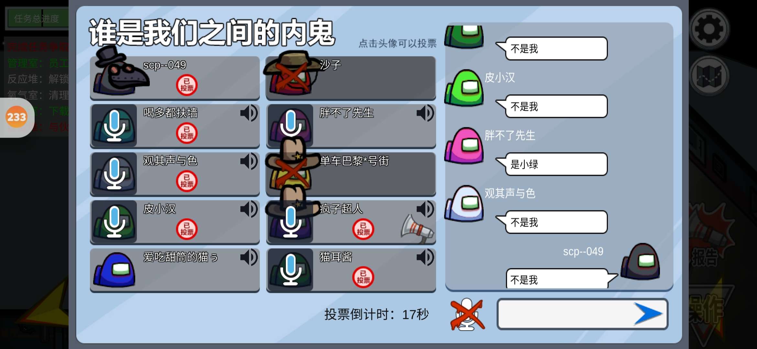757x349 pixels.
Task: Mute speaker for 喝多都扶墙
Action: (x=249, y=113)
